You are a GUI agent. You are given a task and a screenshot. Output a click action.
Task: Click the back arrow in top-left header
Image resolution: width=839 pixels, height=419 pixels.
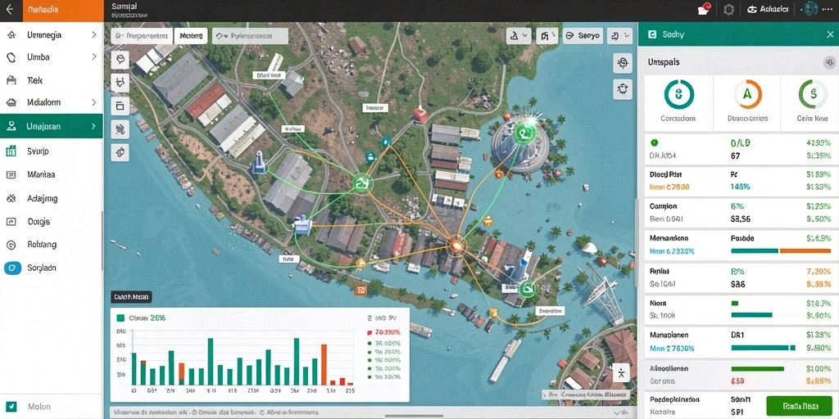pos(10,10)
